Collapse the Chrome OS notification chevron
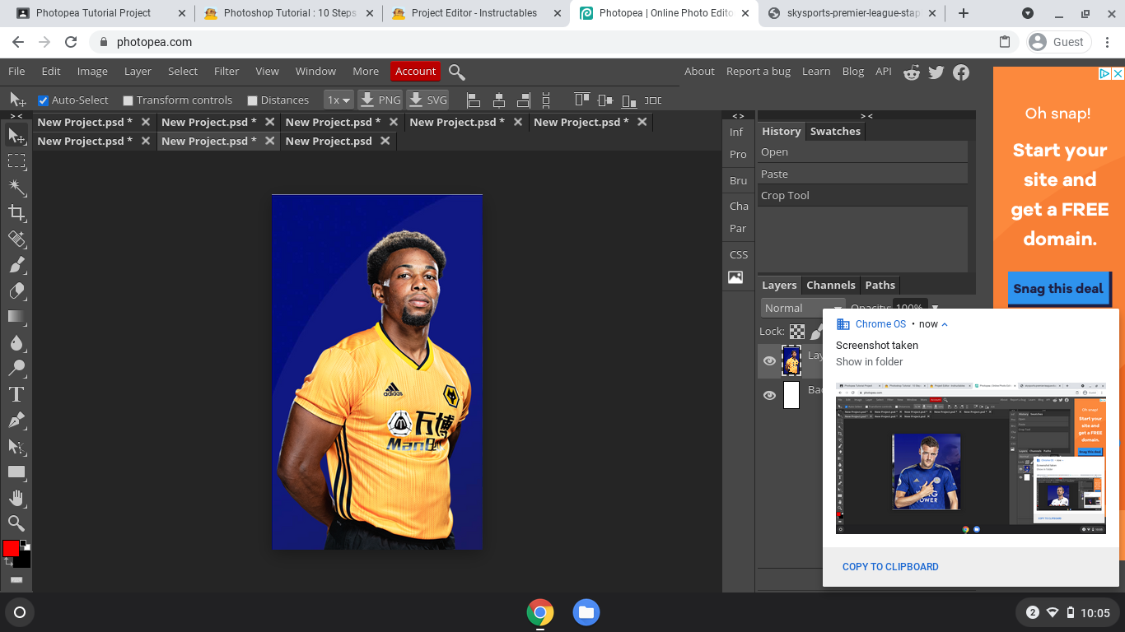This screenshot has width=1125, height=632. point(945,324)
